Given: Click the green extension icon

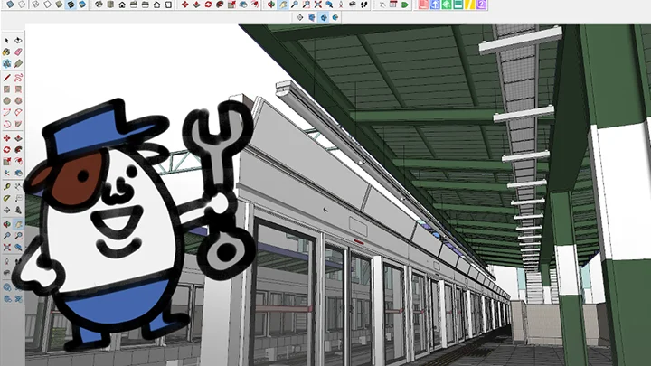Looking at the screenshot, I should click(x=447, y=5).
